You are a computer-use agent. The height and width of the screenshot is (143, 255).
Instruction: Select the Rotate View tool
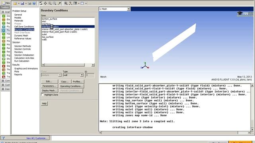pos(41,3)
